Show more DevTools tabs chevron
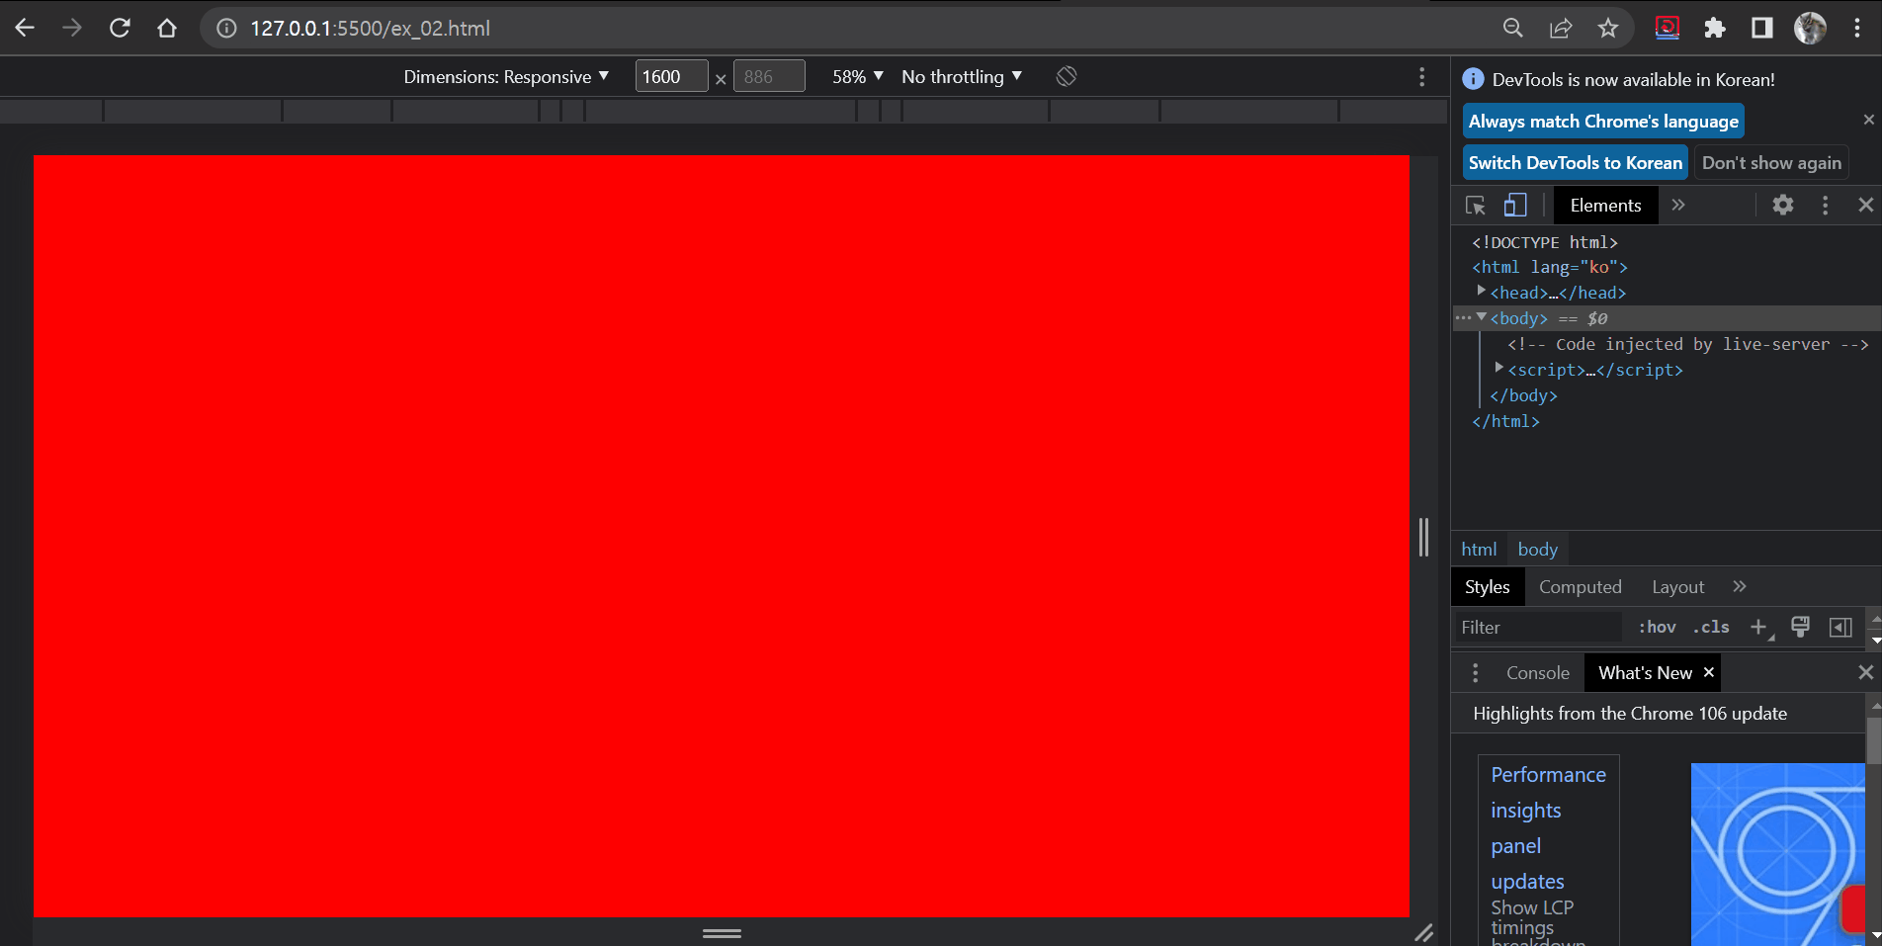 (1678, 205)
